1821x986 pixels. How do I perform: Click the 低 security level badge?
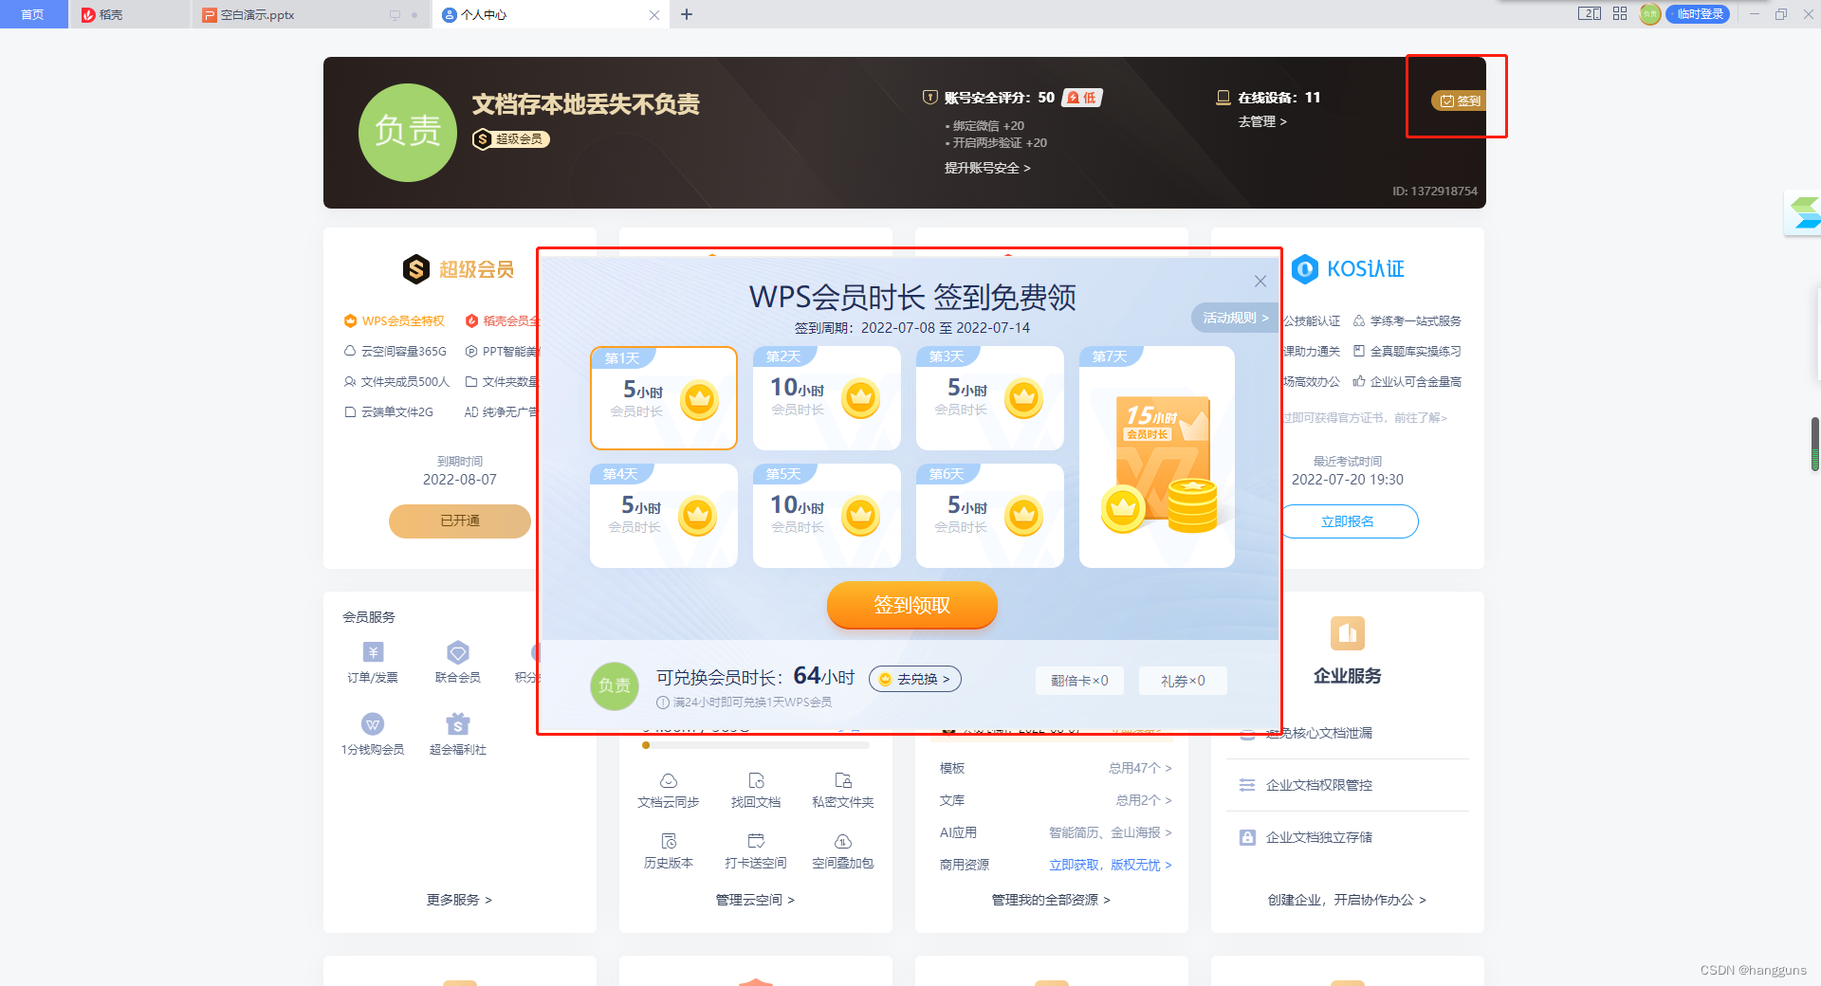[x=1082, y=98]
